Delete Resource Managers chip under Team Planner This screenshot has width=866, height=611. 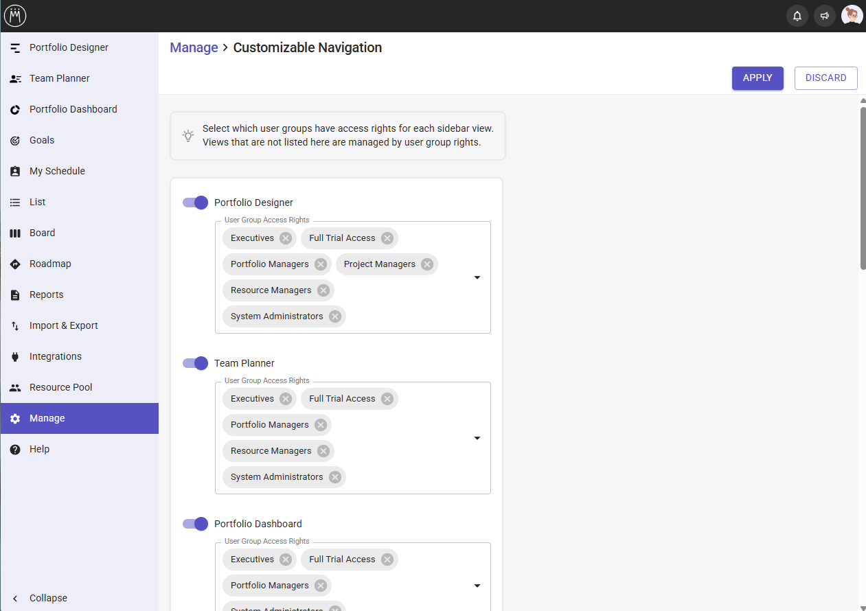(323, 451)
